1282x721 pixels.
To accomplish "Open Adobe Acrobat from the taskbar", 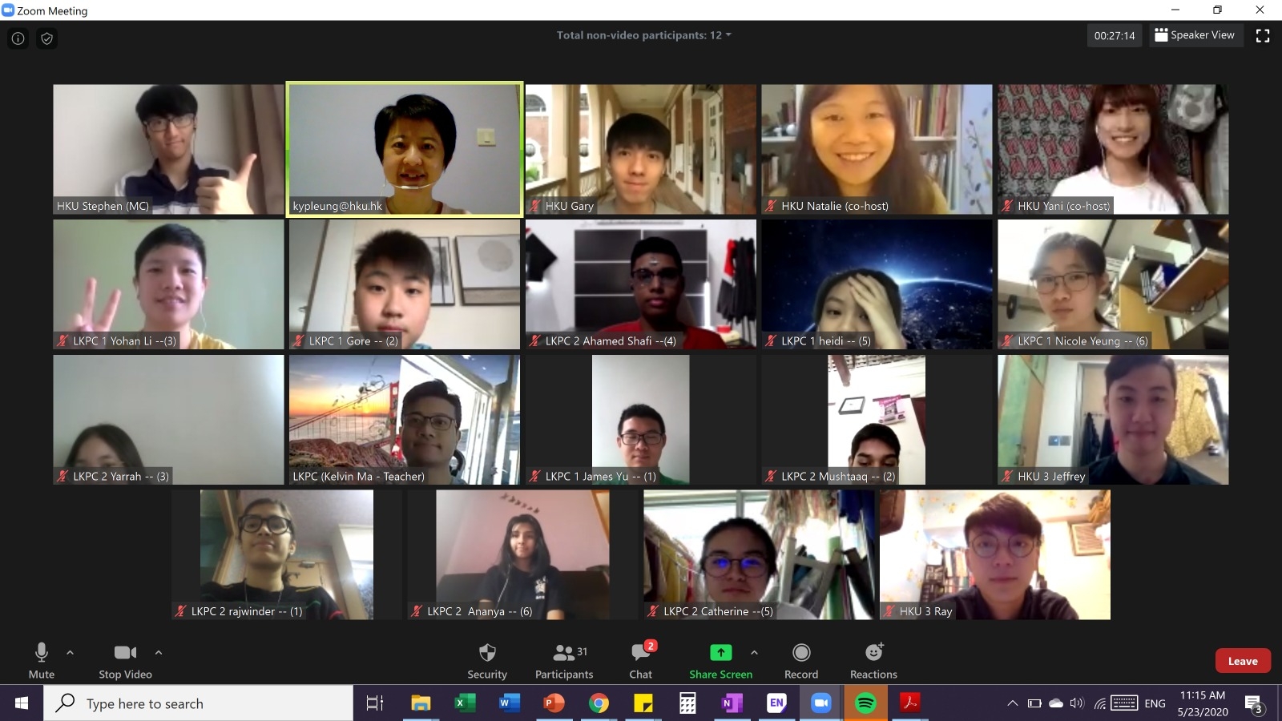I will tap(909, 703).
